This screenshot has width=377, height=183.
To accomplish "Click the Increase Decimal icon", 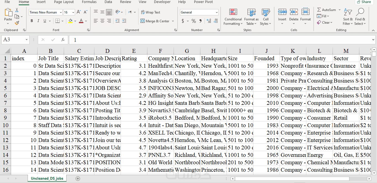I will [209, 21].
